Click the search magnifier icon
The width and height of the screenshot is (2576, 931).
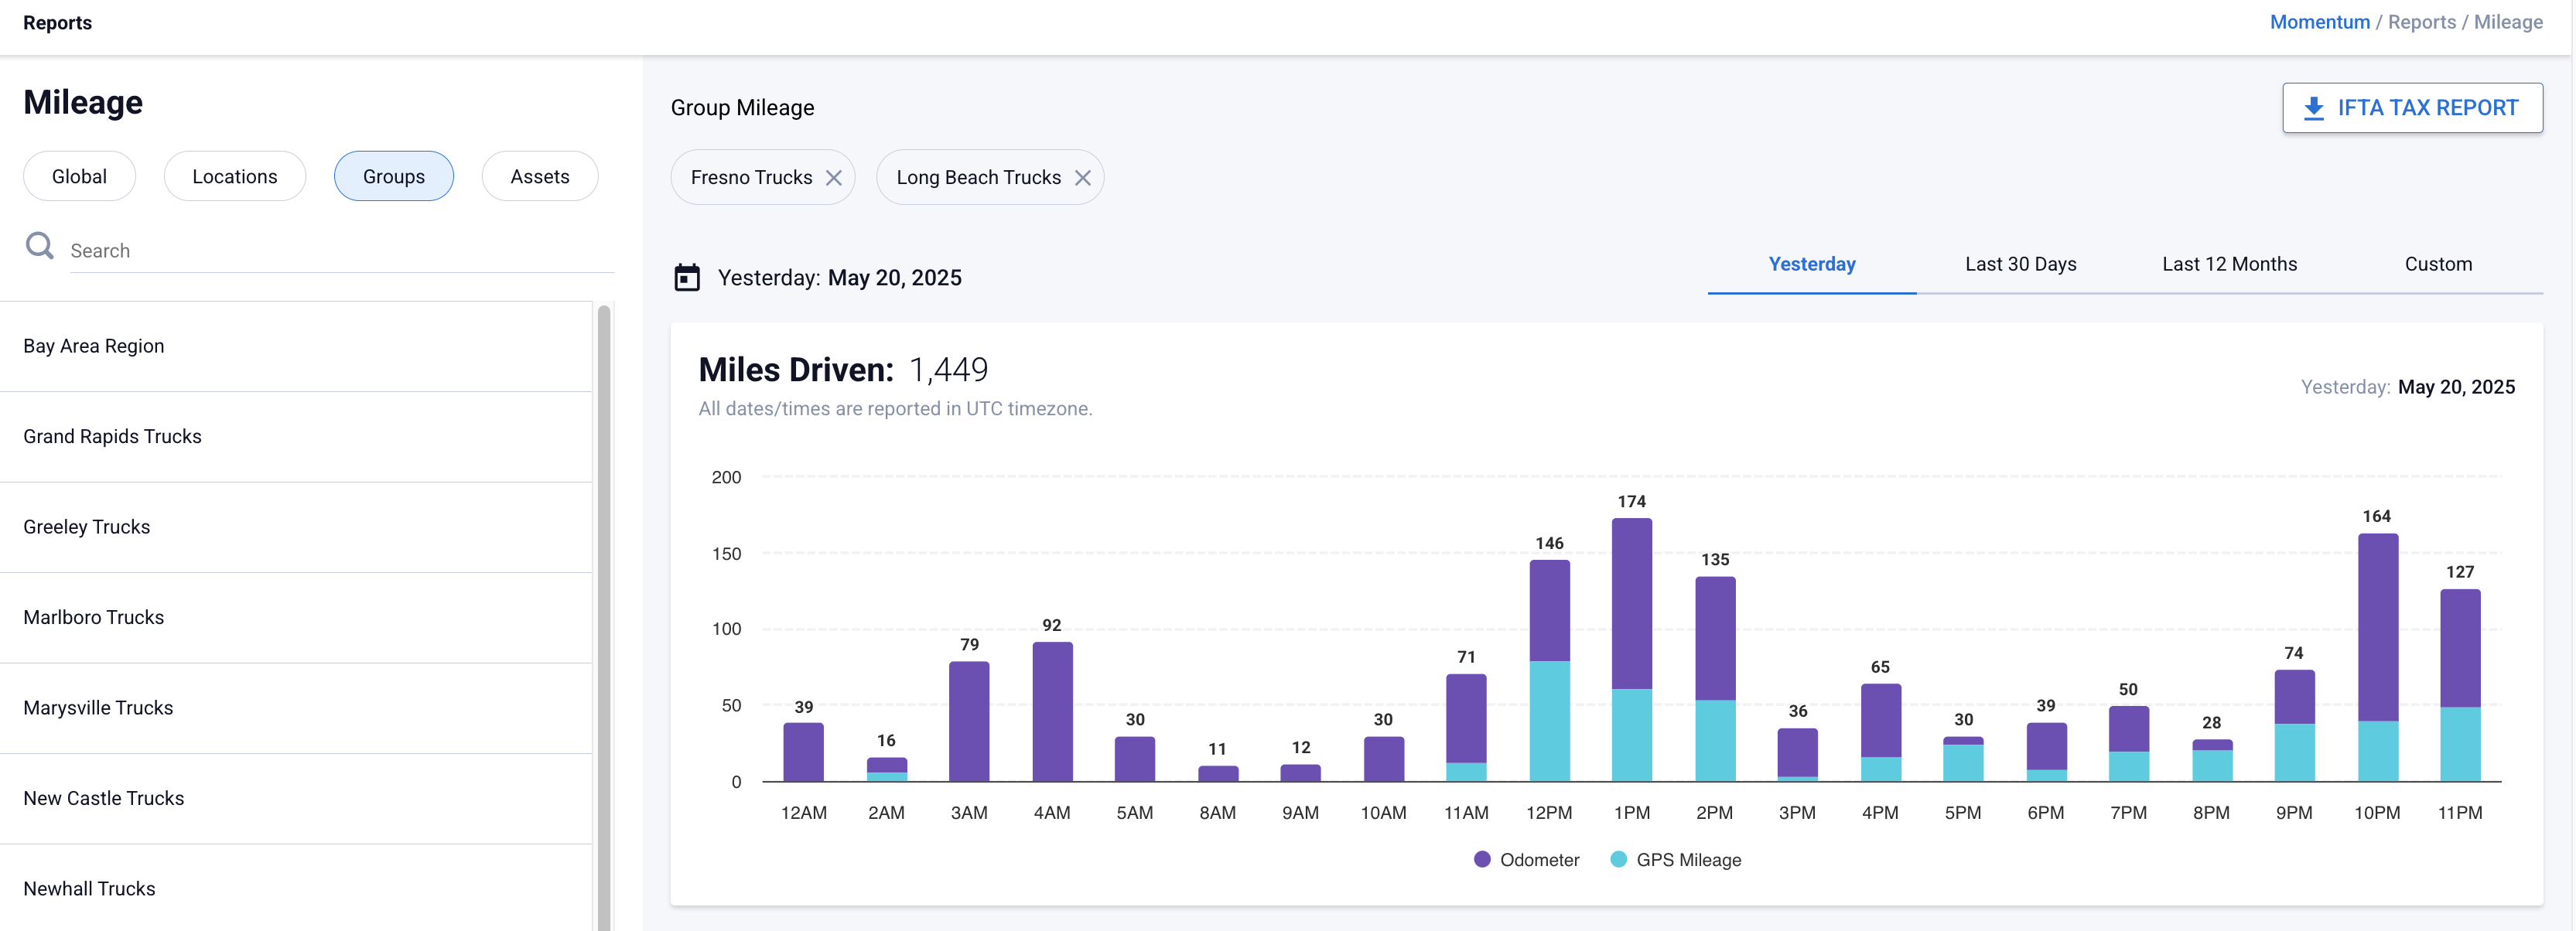coord(40,246)
